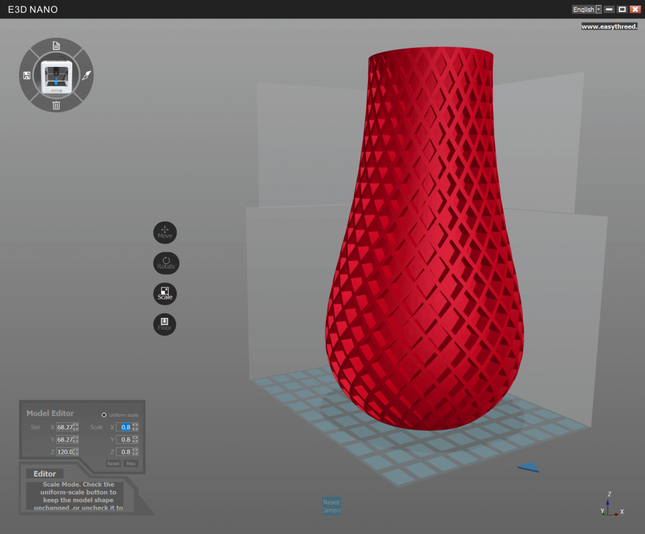This screenshot has height=534, width=645.
Task: Select the Size Z input field
Action: (65, 451)
